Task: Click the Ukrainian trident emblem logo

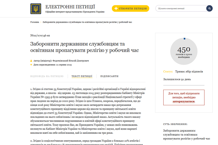Action: click(36, 9)
